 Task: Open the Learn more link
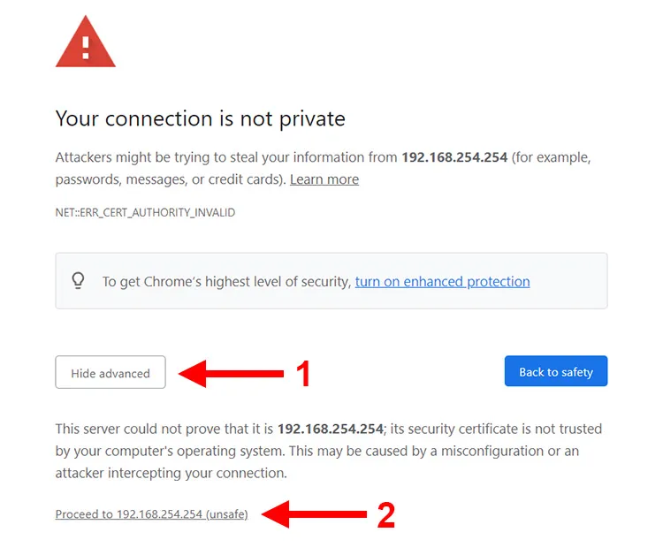point(324,179)
